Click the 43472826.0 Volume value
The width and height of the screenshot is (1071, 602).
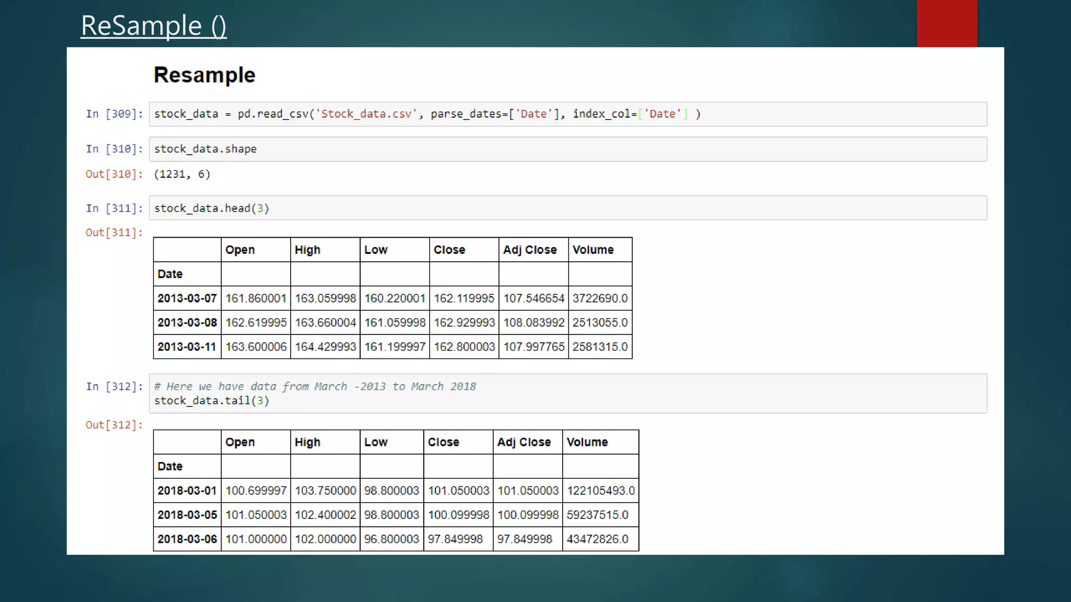tap(598, 539)
